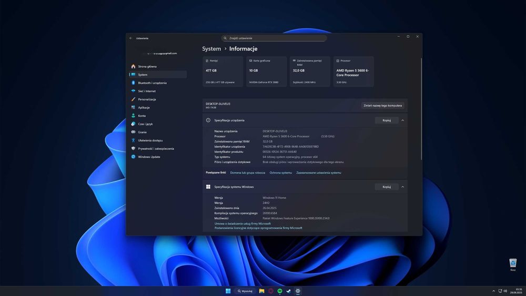The image size is (526, 296).
Task: Click the Zainstalowana pamięć RAM 32,0 GB card
Action: [x=310, y=72]
